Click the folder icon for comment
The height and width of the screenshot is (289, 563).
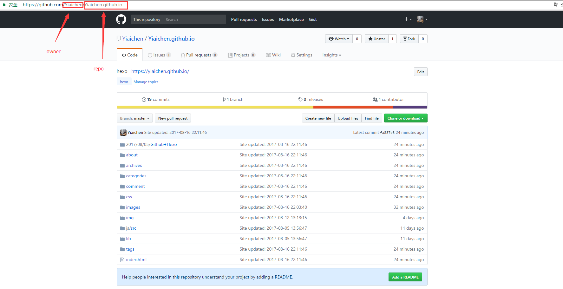pyautogui.click(x=122, y=187)
